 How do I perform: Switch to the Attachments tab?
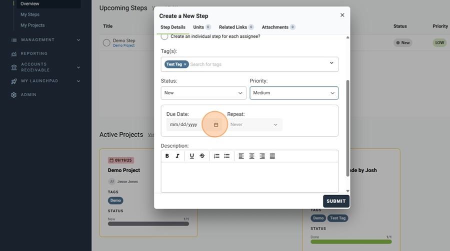[x=278, y=27]
